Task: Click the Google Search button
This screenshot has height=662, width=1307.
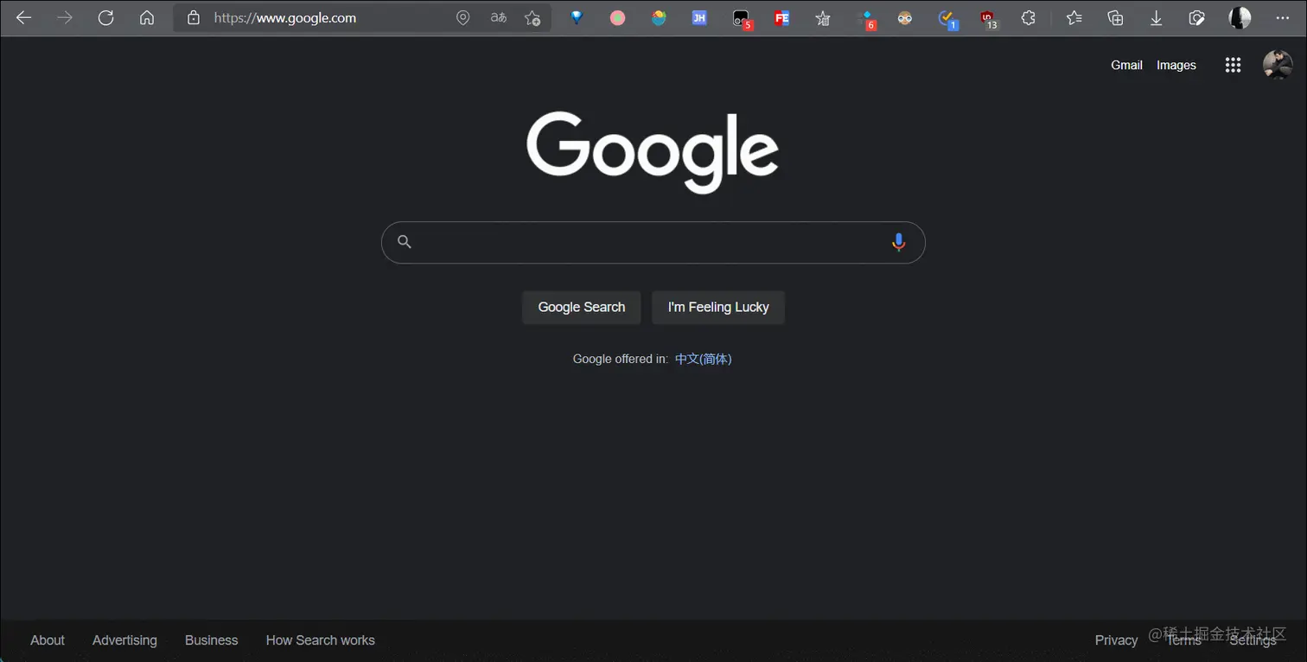Action: pyautogui.click(x=582, y=307)
